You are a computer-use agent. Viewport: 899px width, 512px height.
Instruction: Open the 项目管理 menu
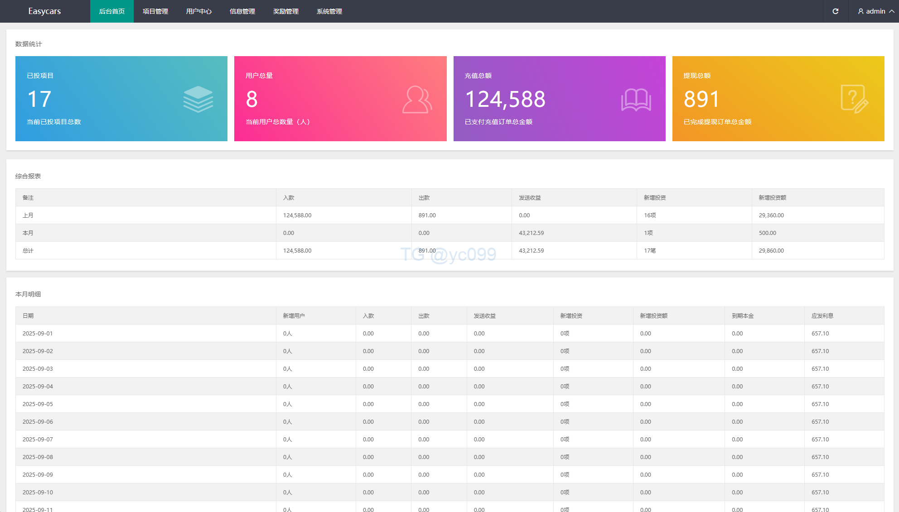155,11
